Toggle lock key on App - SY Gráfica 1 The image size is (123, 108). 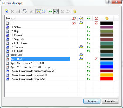[x=89, y=63]
